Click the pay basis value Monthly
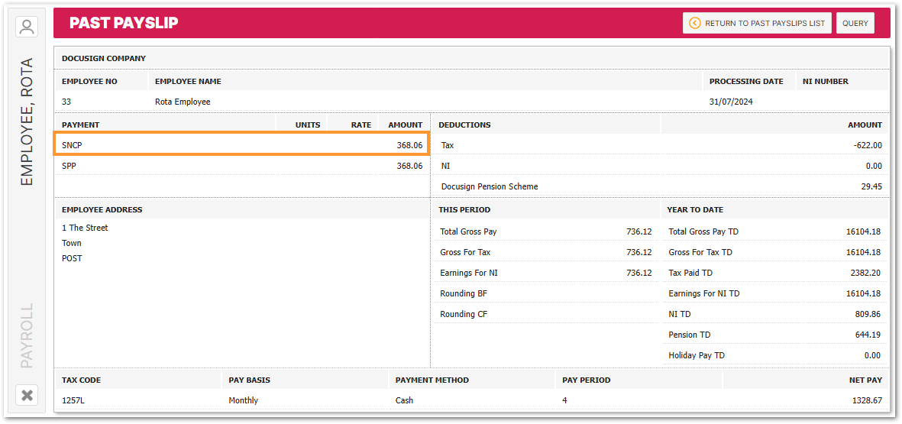This screenshot has height=424, width=902. [244, 400]
